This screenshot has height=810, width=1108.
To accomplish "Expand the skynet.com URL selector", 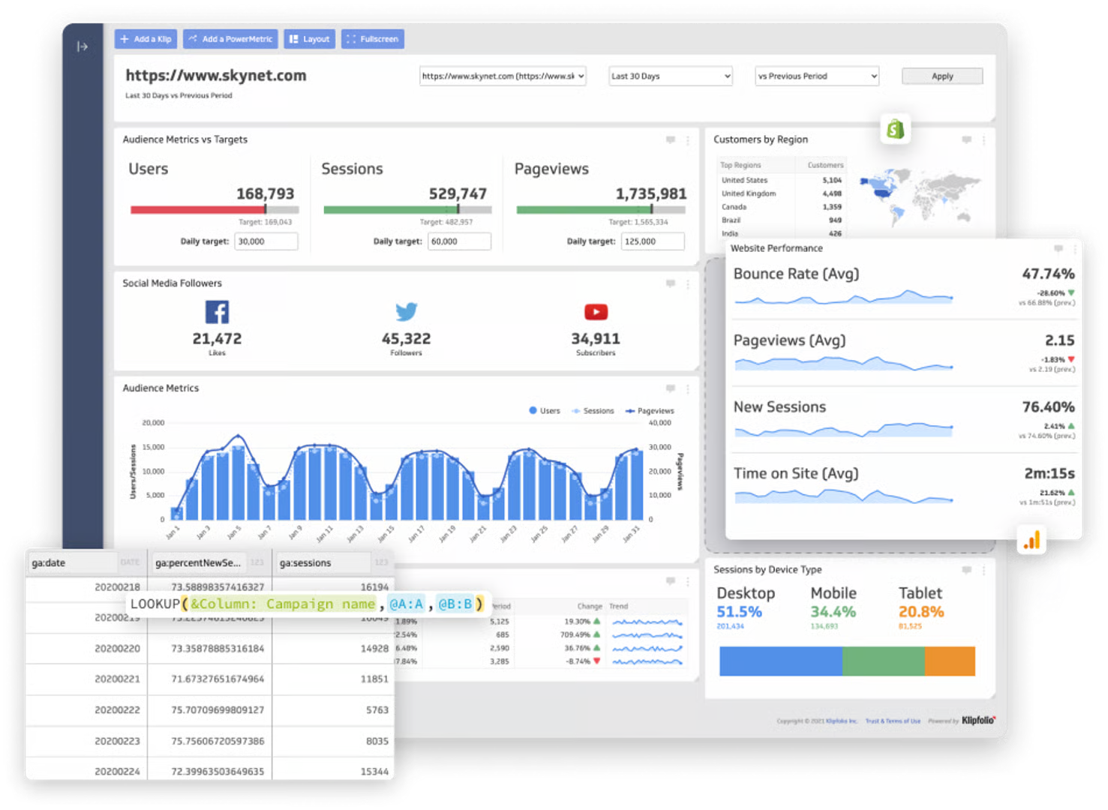I will click(502, 76).
